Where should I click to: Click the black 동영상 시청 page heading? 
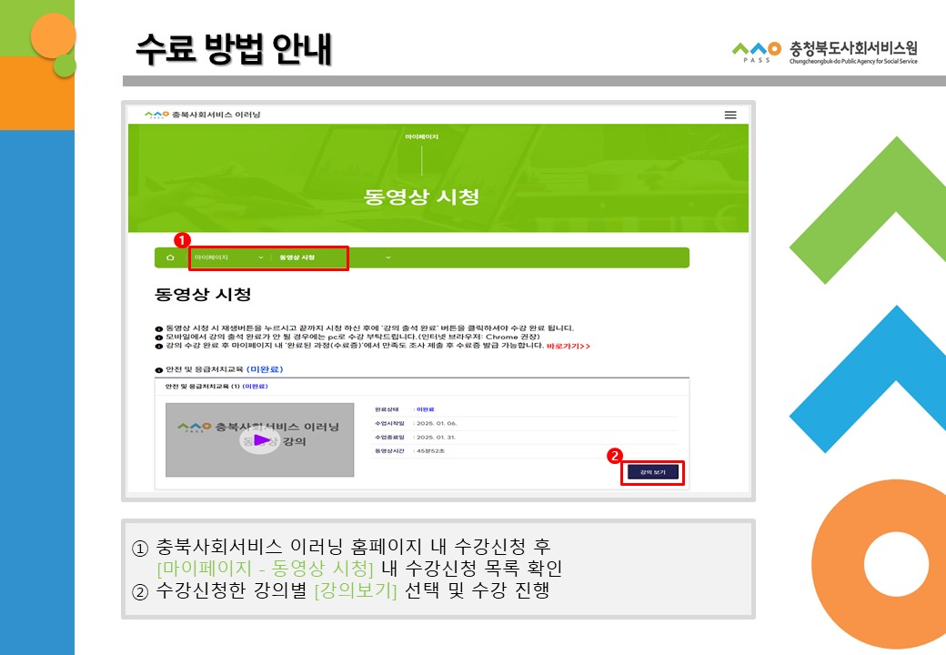click(203, 295)
